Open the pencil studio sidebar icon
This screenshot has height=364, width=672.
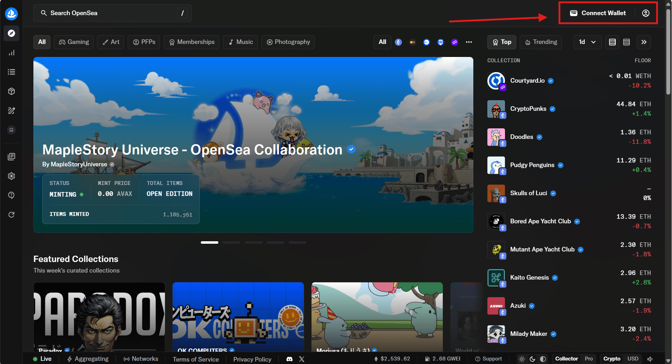(11, 111)
